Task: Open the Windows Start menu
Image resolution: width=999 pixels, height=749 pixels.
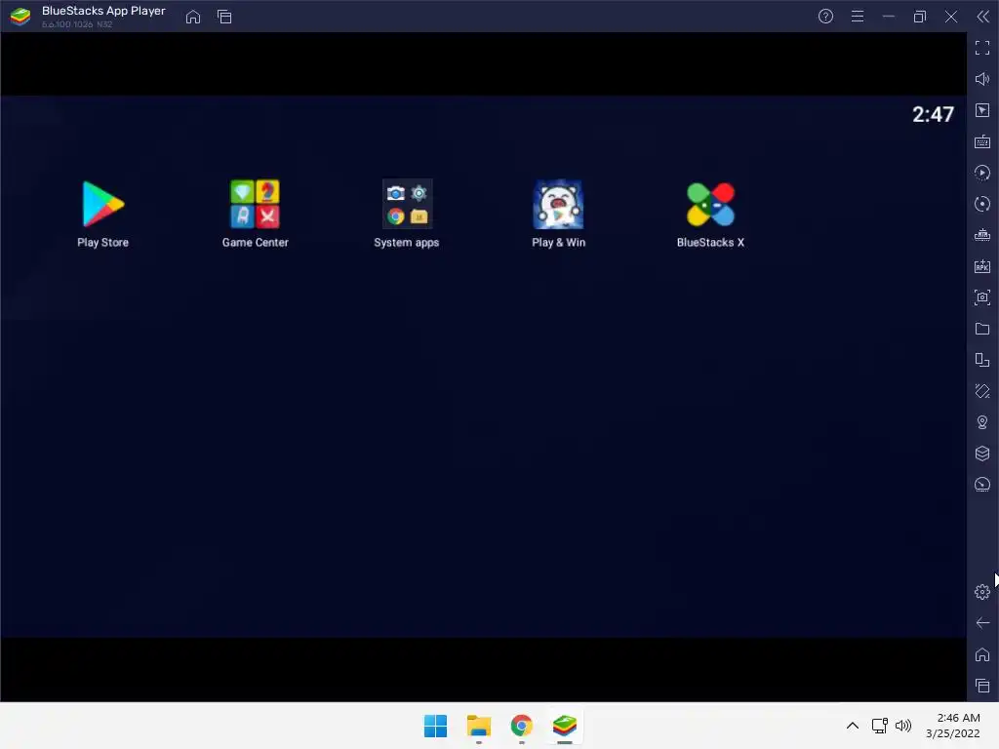Action: [x=436, y=726]
